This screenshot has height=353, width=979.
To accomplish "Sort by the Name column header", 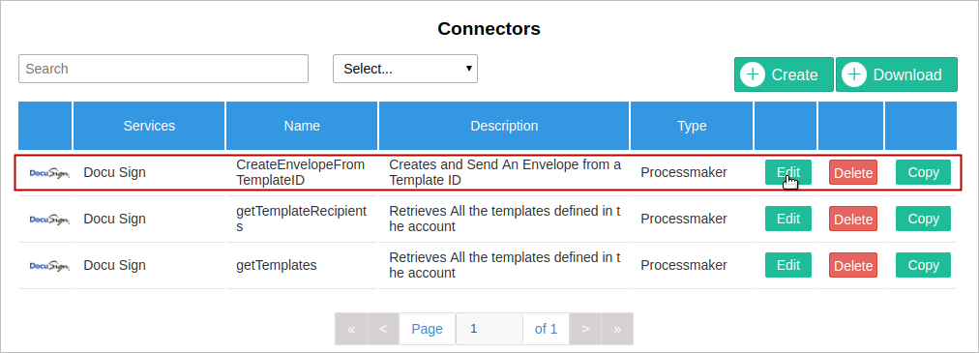I will (x=302, y=126).
